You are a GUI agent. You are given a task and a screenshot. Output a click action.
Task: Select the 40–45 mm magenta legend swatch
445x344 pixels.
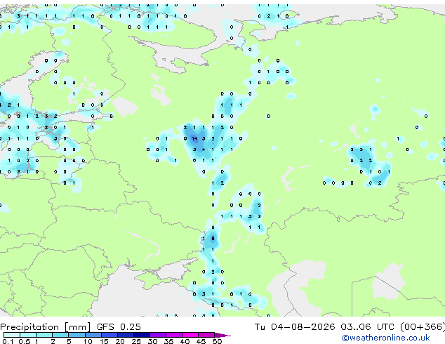(190, 335)
